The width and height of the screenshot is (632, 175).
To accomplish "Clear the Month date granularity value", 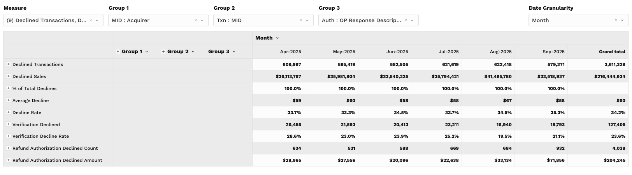I will pyautogui.click(x=616, y=20).
